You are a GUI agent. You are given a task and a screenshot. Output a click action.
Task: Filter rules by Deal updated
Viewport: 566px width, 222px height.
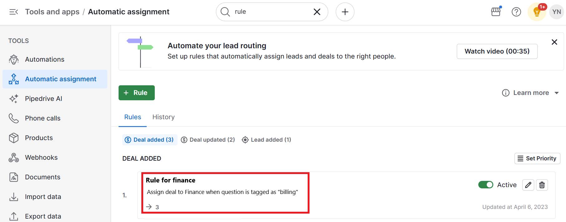207,139
